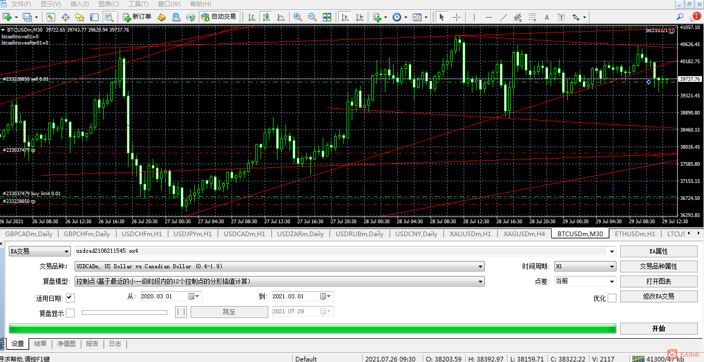
Task: Open the 从 2020.03.01 date picker
Action: 195,296
